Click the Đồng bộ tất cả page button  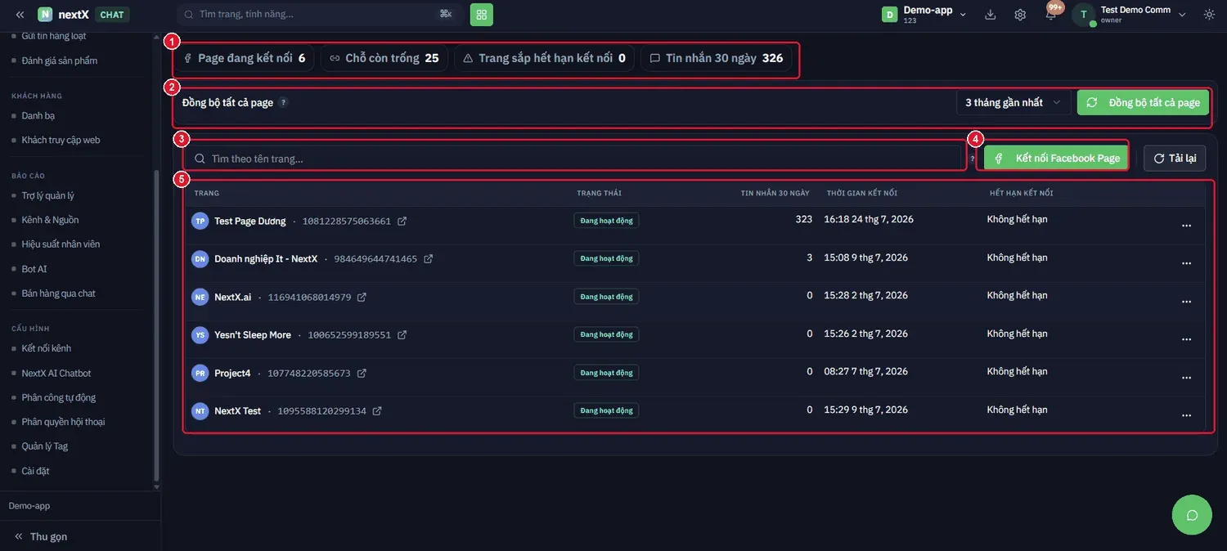(x=1143, y=102)
